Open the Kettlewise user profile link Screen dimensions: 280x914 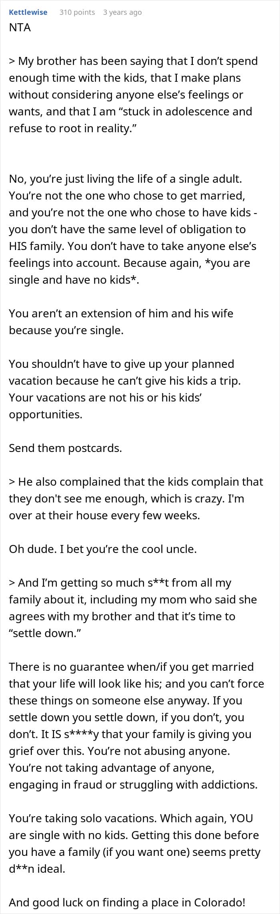(x=28, y=12)
